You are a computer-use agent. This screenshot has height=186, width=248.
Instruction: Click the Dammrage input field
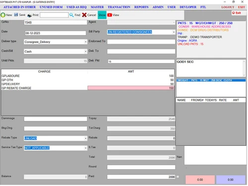pyautogui.click(x=56, y=119)
